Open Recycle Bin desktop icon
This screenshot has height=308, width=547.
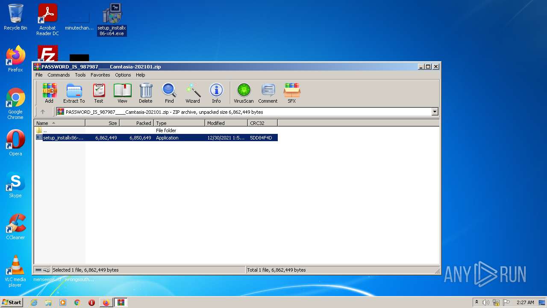tap(15, 17)
